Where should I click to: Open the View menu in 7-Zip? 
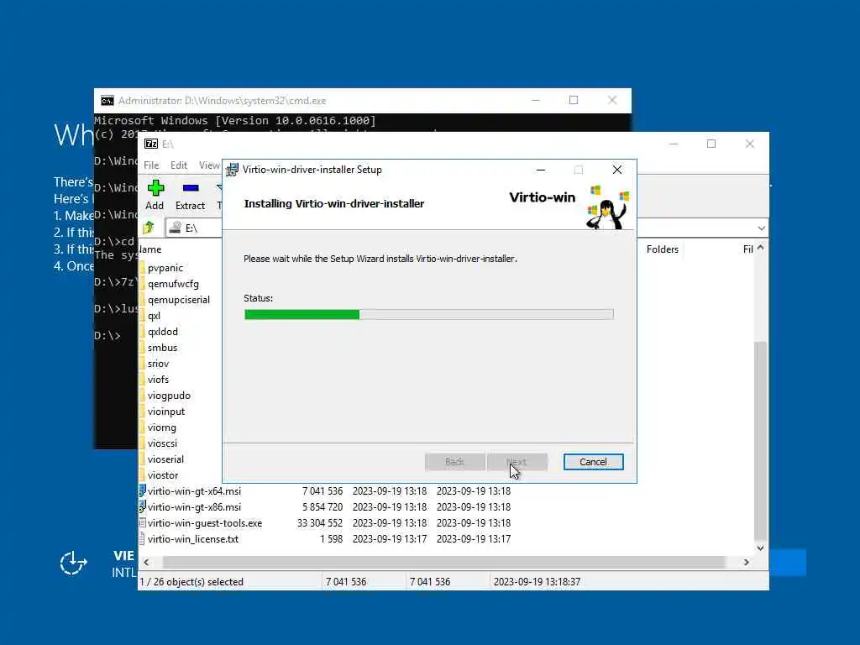209,165
